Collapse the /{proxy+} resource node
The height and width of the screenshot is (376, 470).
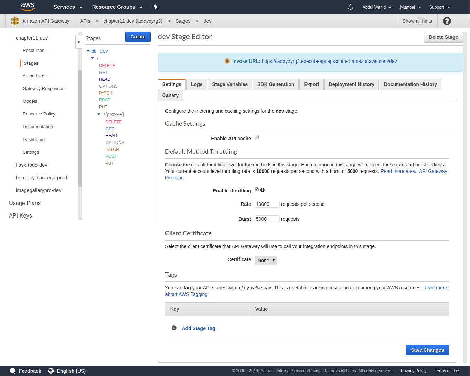(x=99, y=114)
